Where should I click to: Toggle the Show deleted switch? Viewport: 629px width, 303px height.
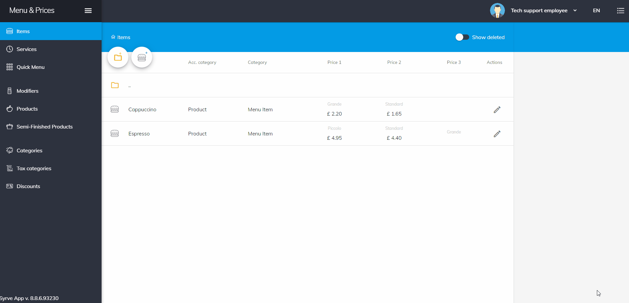[x=462, y=37]
